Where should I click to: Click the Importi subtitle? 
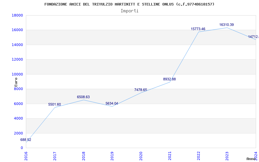(129, 11)
